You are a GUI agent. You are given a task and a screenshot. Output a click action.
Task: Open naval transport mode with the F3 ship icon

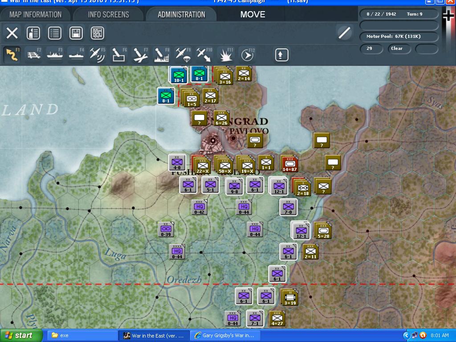coord(56,54)
